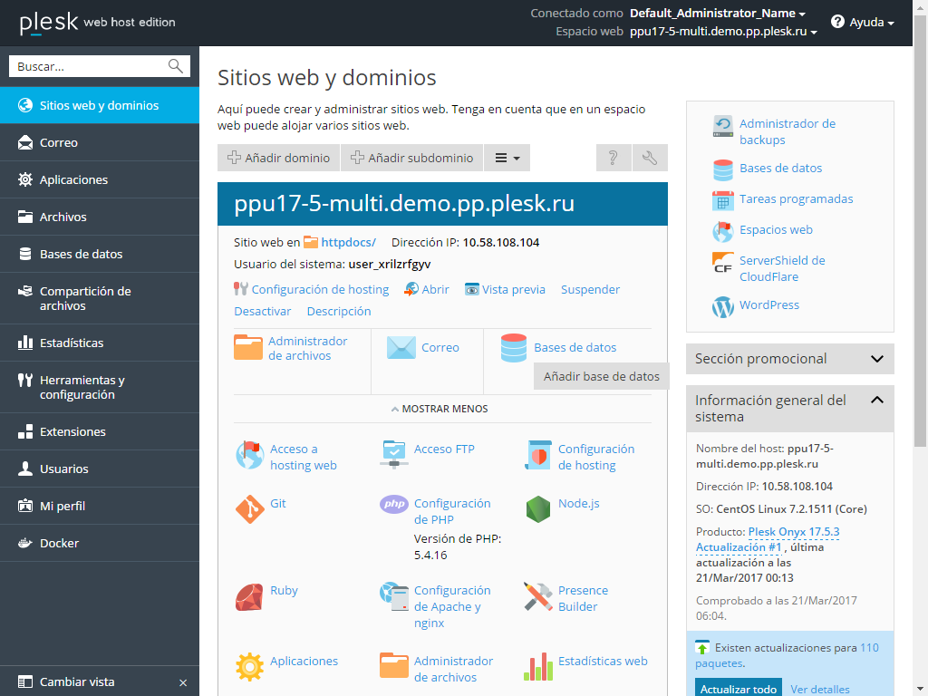
Task: Click the Añadir dominio button
Action: tap(278, 158)
